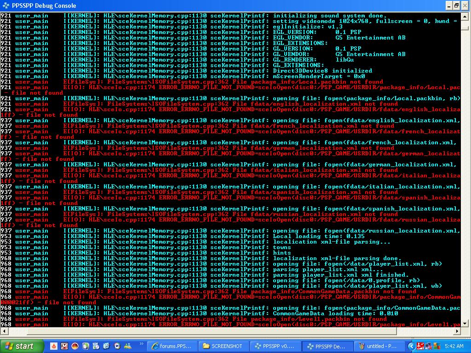Open the Windows Messenger quick launch icon
This screenshot has width=471, height=353.
(127, 346)
